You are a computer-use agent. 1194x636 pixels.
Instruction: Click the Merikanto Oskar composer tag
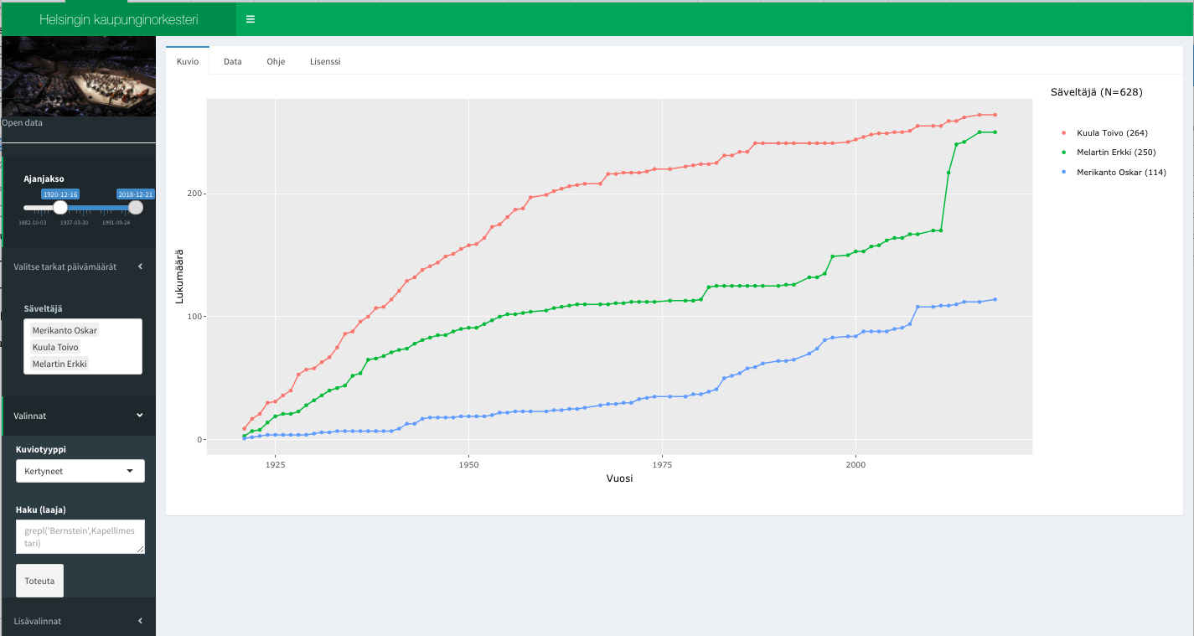click(x=65, y=330)
